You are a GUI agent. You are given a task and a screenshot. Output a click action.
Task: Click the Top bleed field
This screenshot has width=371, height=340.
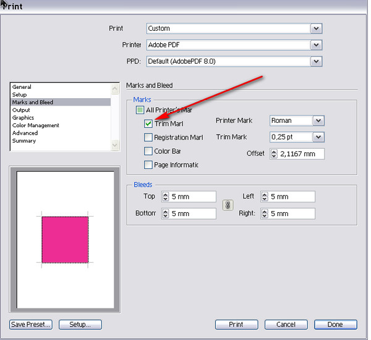click(193, 196)
